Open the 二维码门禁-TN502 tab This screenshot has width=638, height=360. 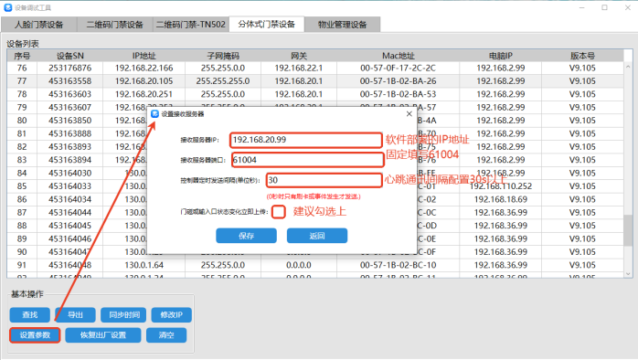point(191,25)
